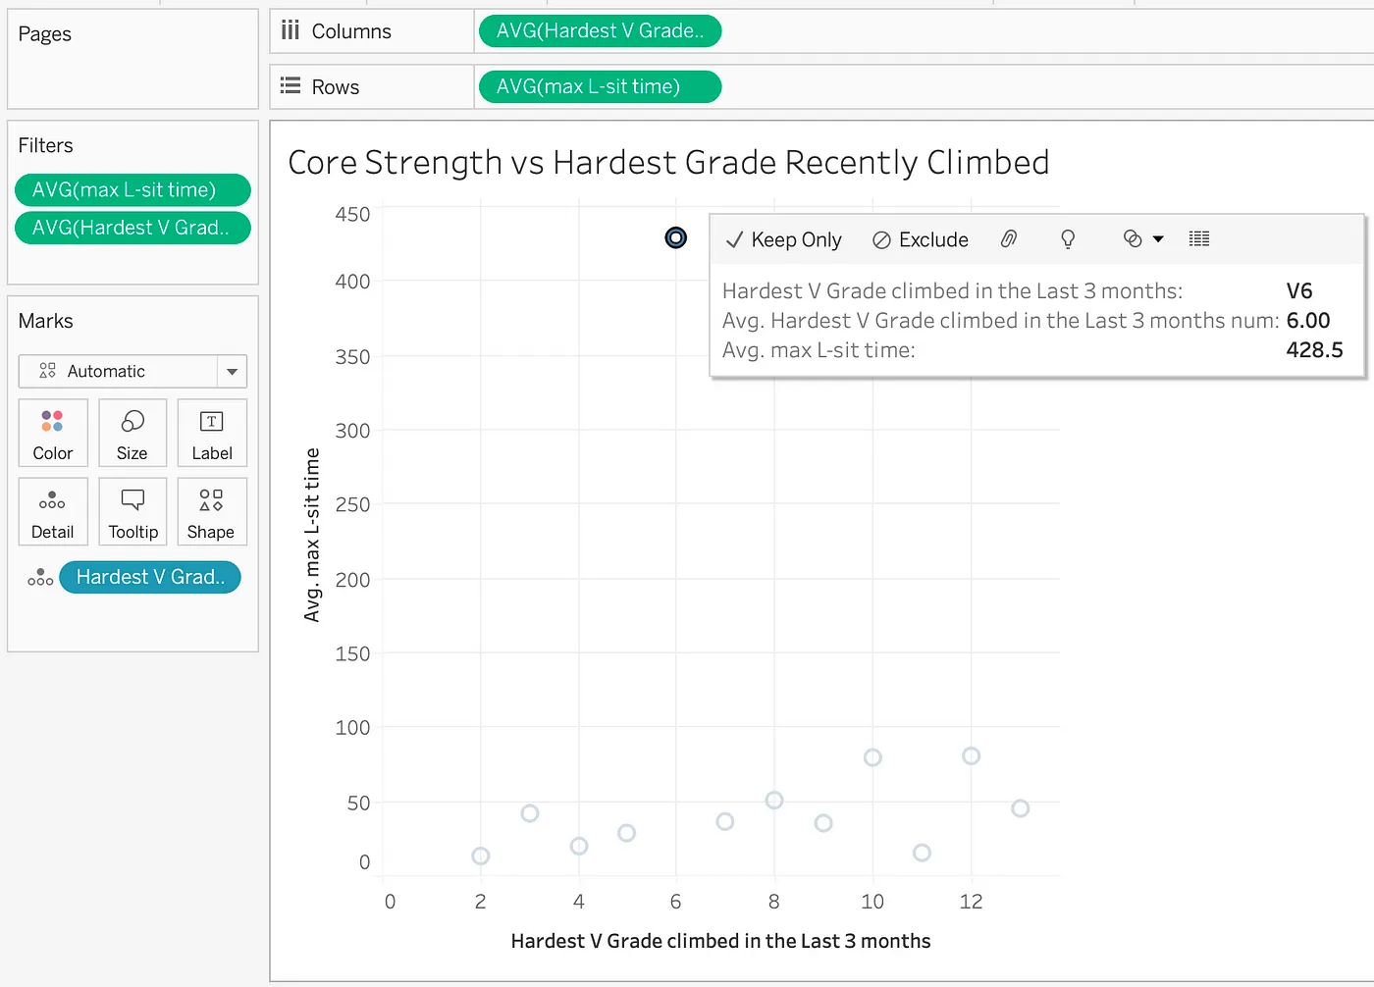Click the paperclip group members icon
The image size is (1374, 987).
pyautogui.click(x=1009, y=239)
